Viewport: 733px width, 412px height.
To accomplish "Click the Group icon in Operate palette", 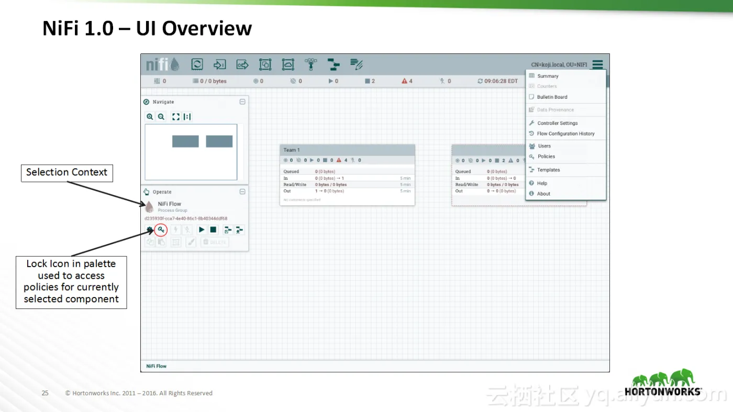I will pyautogui.click(x=176, y=242).
